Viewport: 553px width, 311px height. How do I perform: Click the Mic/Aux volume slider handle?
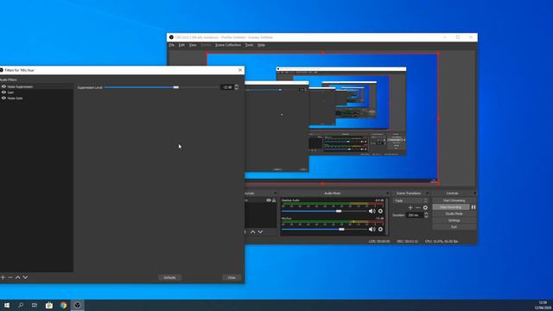341,229
